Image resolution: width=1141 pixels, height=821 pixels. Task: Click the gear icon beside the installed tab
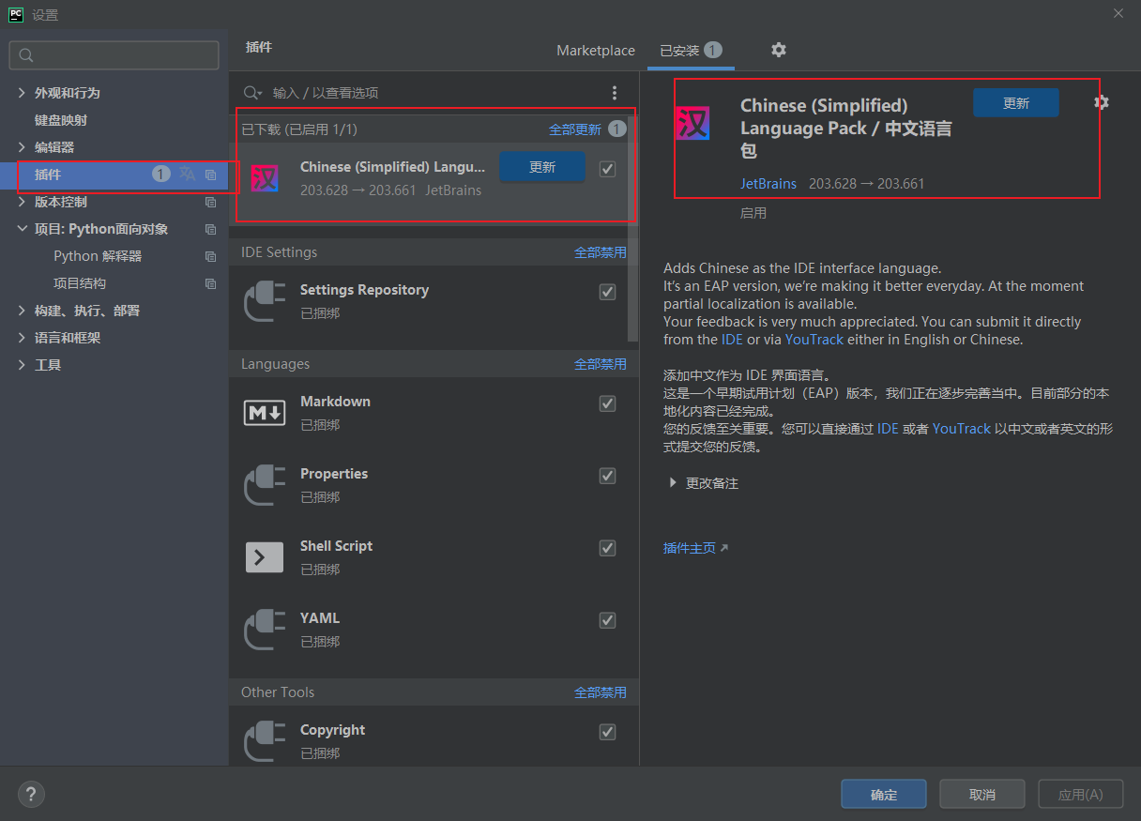click(x=779, y=50)
